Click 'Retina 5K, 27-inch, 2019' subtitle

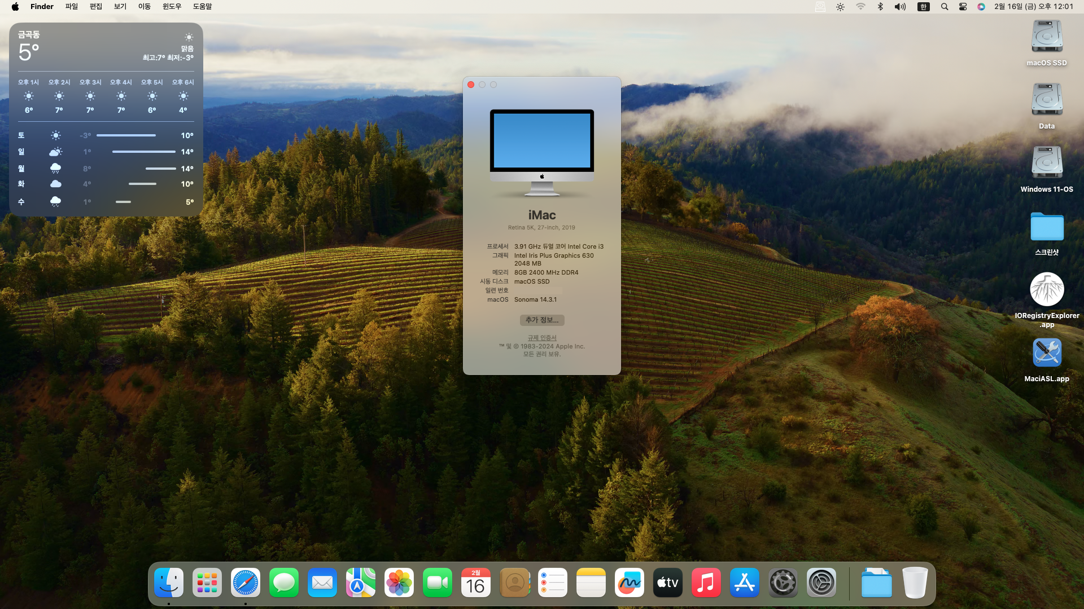[541, 228]
